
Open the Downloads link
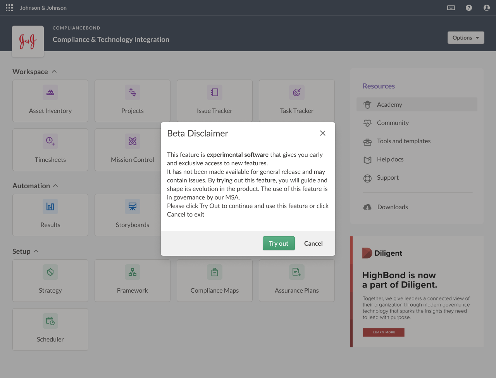tap(392, 207)
